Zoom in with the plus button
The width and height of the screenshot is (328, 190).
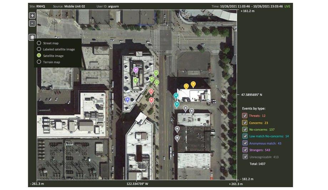(x=32, y=16)
